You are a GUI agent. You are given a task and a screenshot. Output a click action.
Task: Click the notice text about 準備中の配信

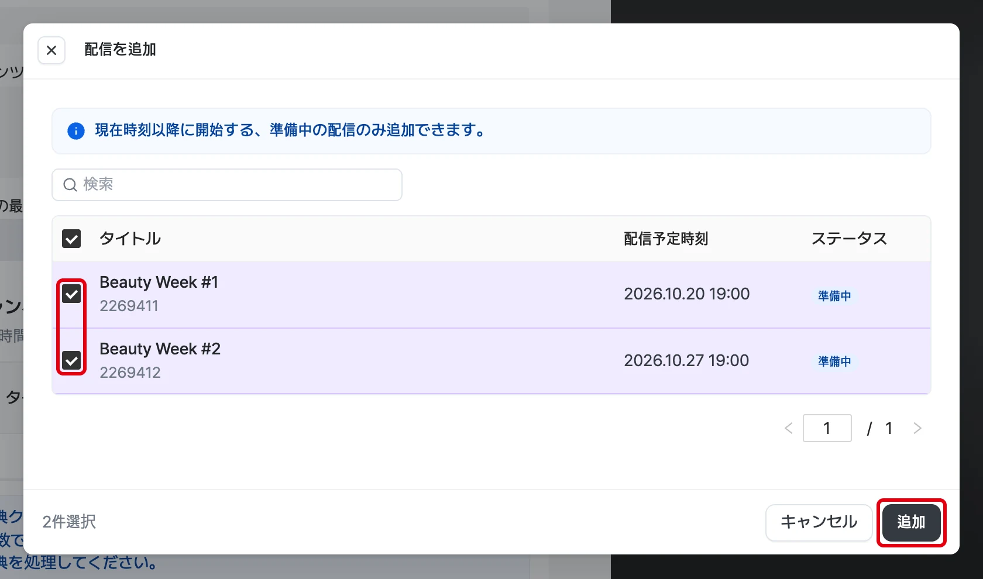(290, 130)
